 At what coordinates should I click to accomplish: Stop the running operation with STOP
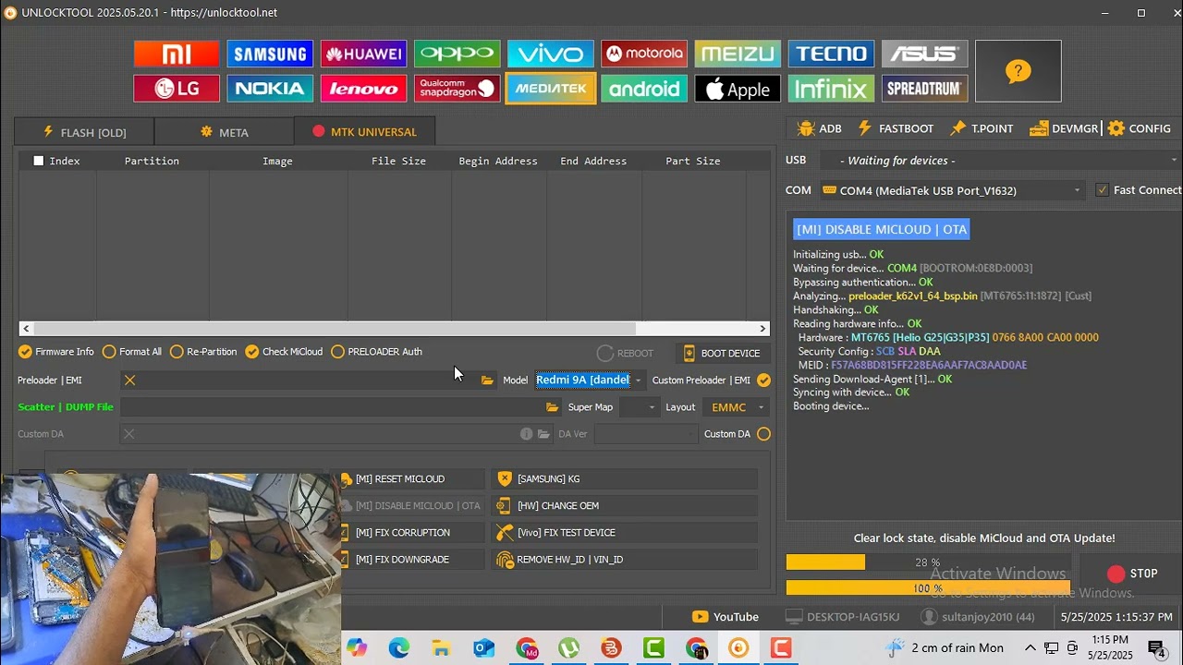tap(1132, 574)
